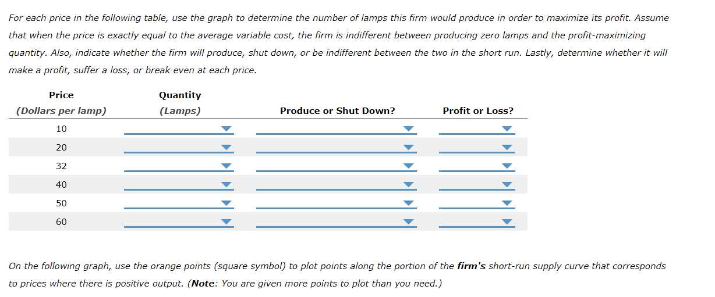Select Profit or Loss for price 50

click(x=477, y=203)
